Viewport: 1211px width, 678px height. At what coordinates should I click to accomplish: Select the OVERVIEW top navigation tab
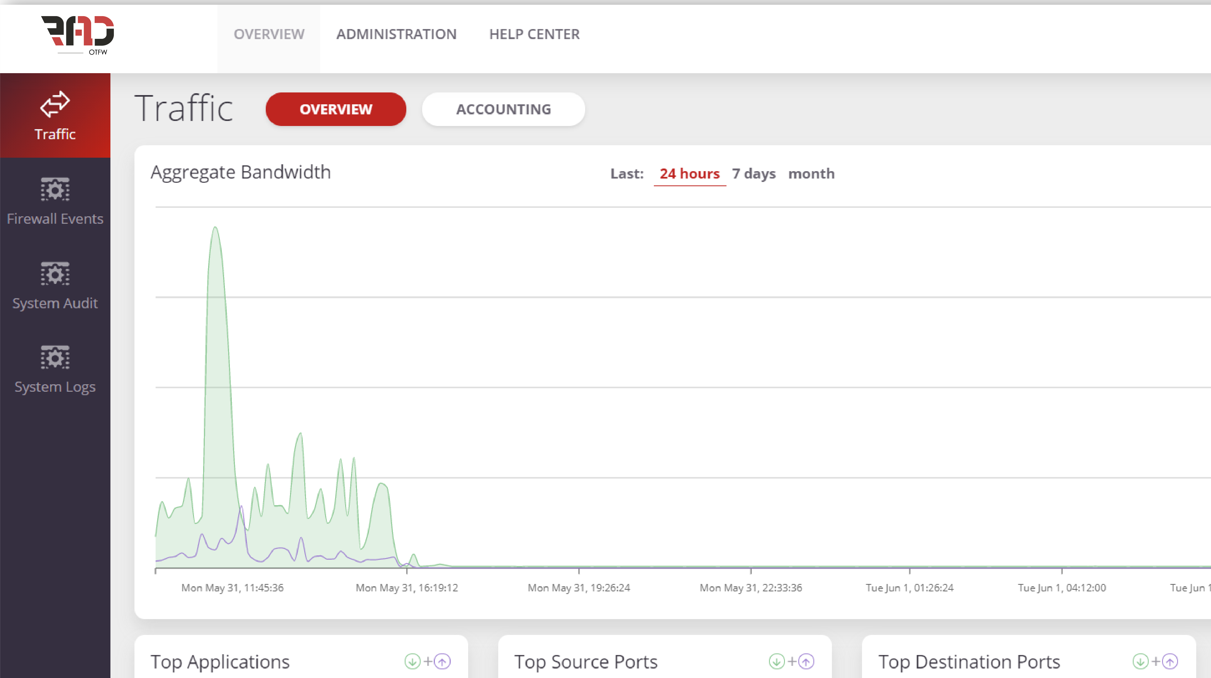point(269,34)
